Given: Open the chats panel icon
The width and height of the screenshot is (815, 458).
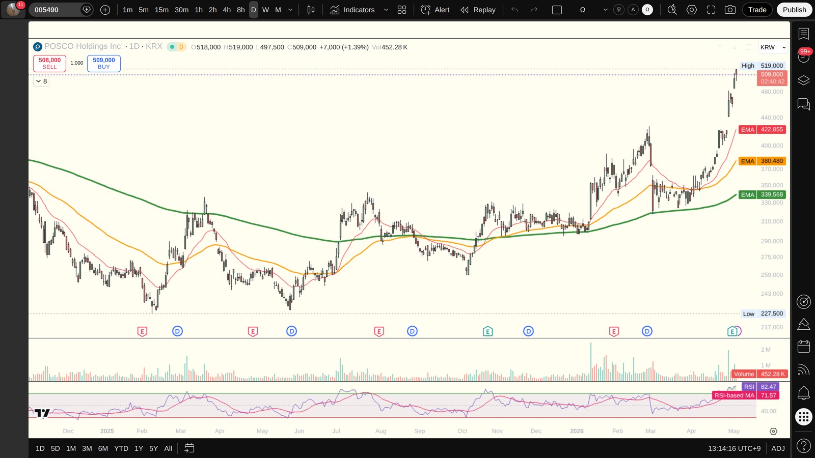Looking at the screenshot, I should pos(803,104).
